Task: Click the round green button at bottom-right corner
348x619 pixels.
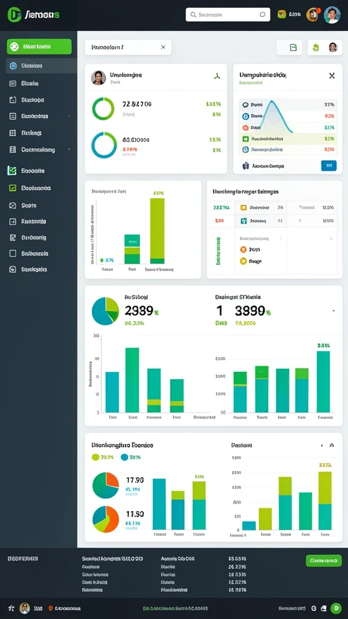Action: point(336,608)
